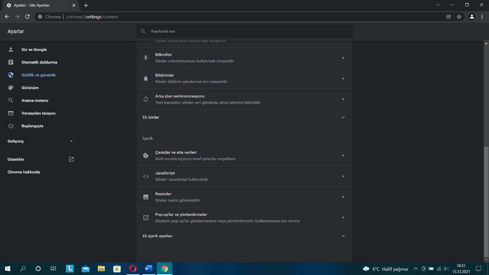Viewport: 489px width, 275px height.
Task: Click the tab search dropdown arrow
Action: pos(438,5)
